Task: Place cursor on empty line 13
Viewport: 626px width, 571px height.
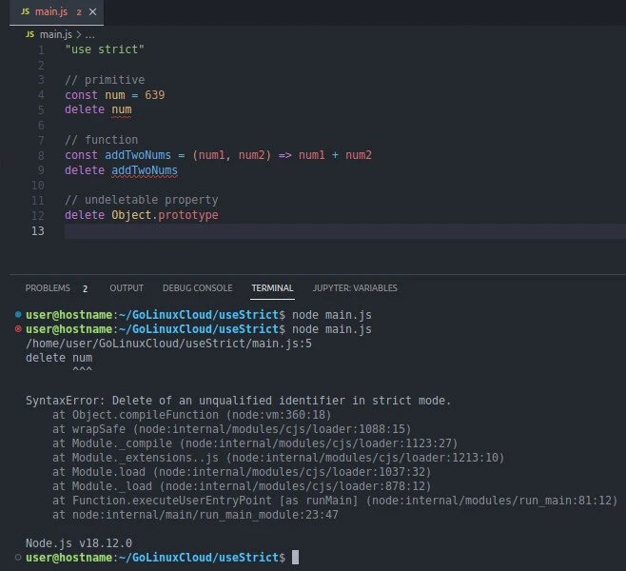Action: click(345, 231)
